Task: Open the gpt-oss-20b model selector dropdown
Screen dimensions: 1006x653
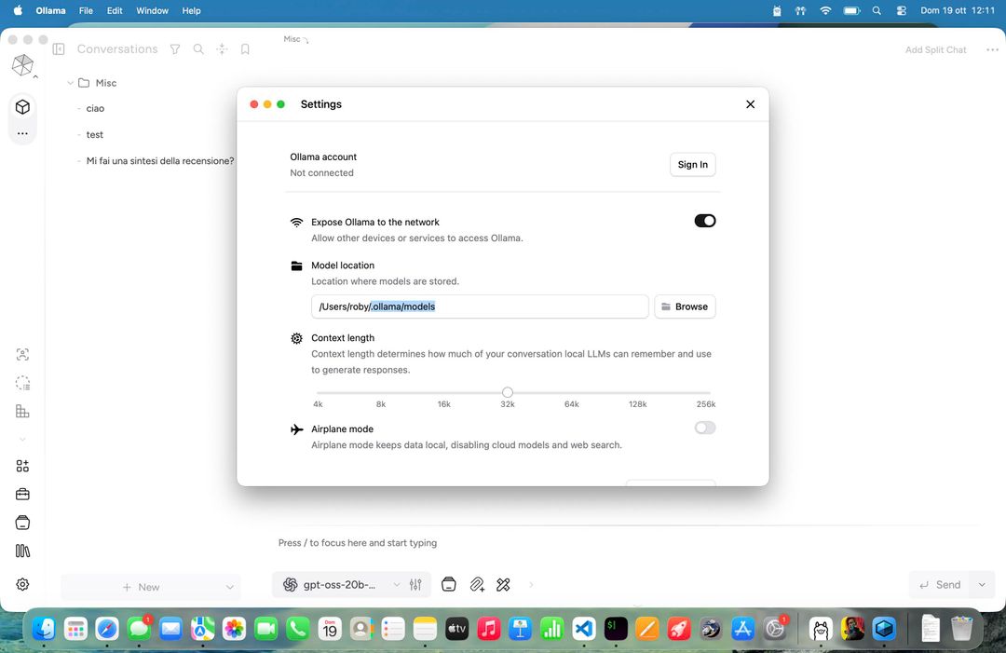Action: 342,585
